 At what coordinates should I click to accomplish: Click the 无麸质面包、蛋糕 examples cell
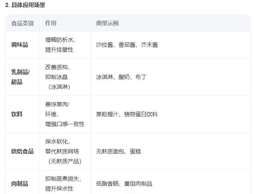point(119,152)
